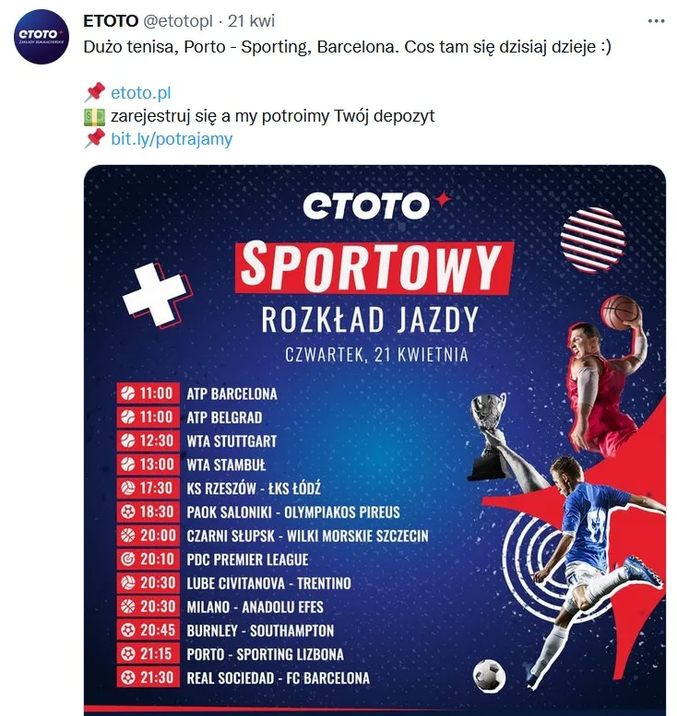This screenshot has width=677, height=716.
Task: Click the football icon beside PAOK Saloniki match
Action: [x=128, y=511]
